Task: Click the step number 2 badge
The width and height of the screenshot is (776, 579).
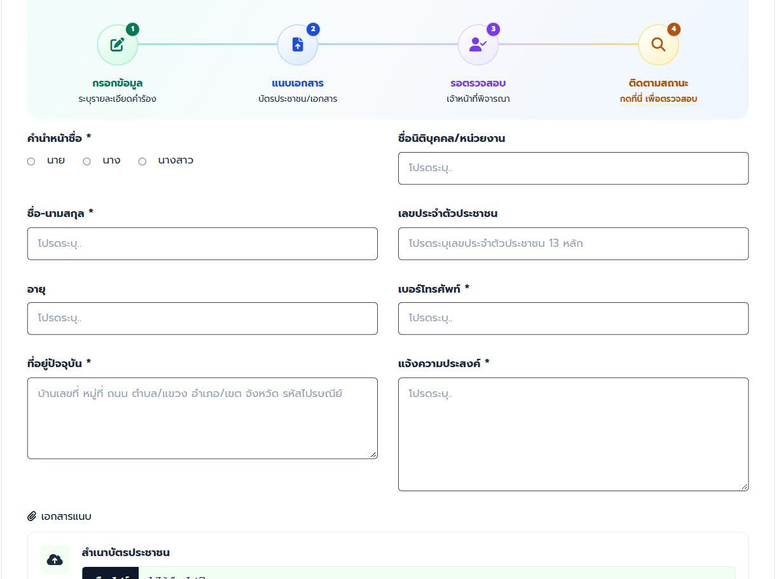Action: 313,29
